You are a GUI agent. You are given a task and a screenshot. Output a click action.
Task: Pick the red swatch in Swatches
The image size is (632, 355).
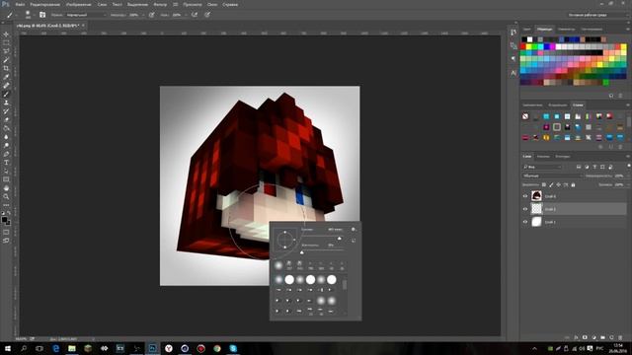pyautogui.click(x=523, y=46)
